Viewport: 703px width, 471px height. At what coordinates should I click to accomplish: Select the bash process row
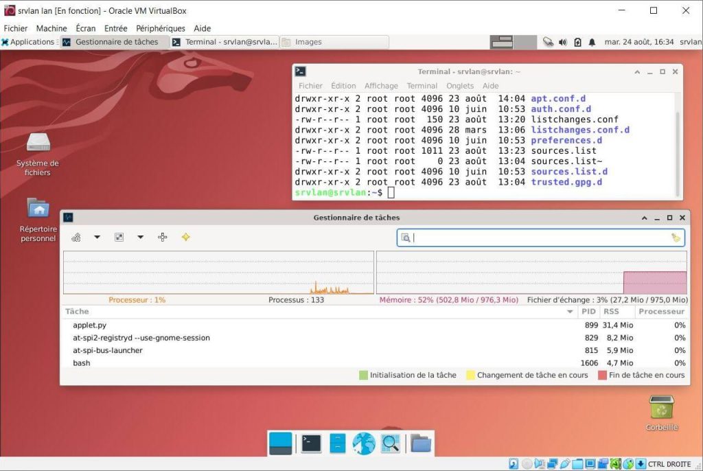[x=374, y=363]
